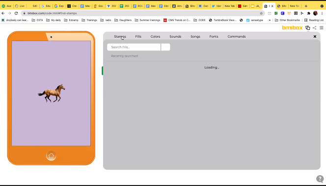Viewport: 326px width, 186px height.
Task: Open the Other Bookmarks folder
Action: point(288,20)
